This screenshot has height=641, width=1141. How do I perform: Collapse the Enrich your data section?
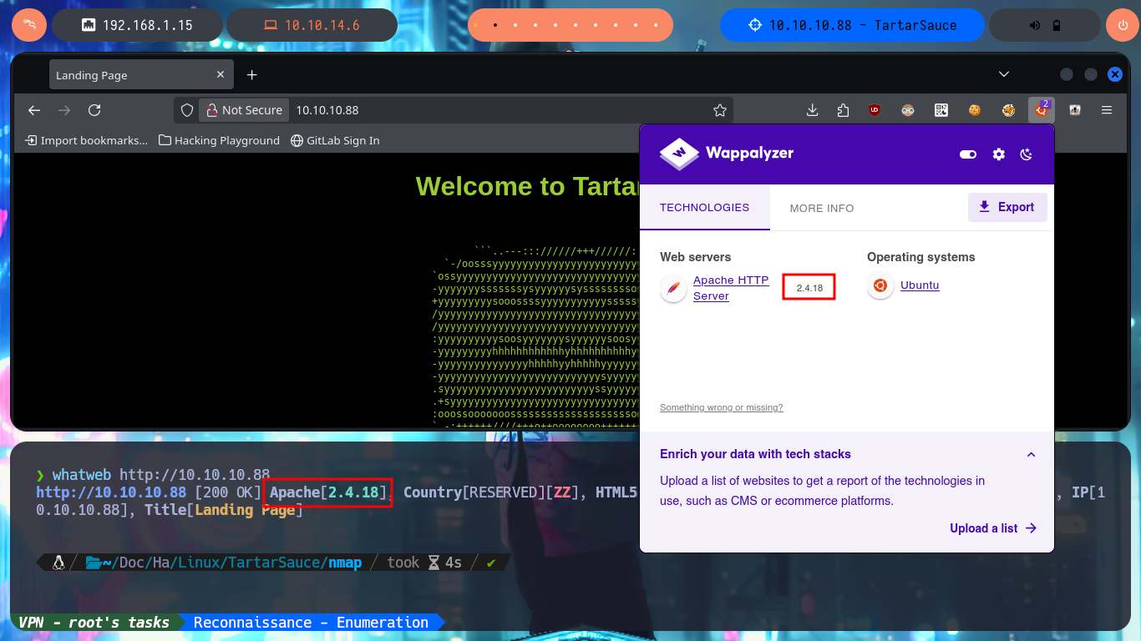tap(1031, 455)
